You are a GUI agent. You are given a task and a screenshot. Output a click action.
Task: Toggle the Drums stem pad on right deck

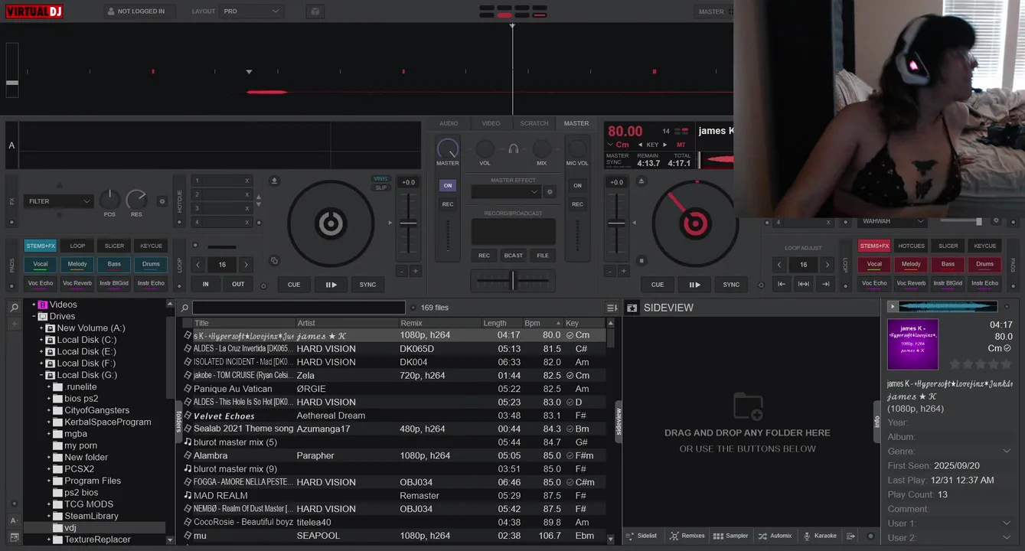tap(984, 264)
